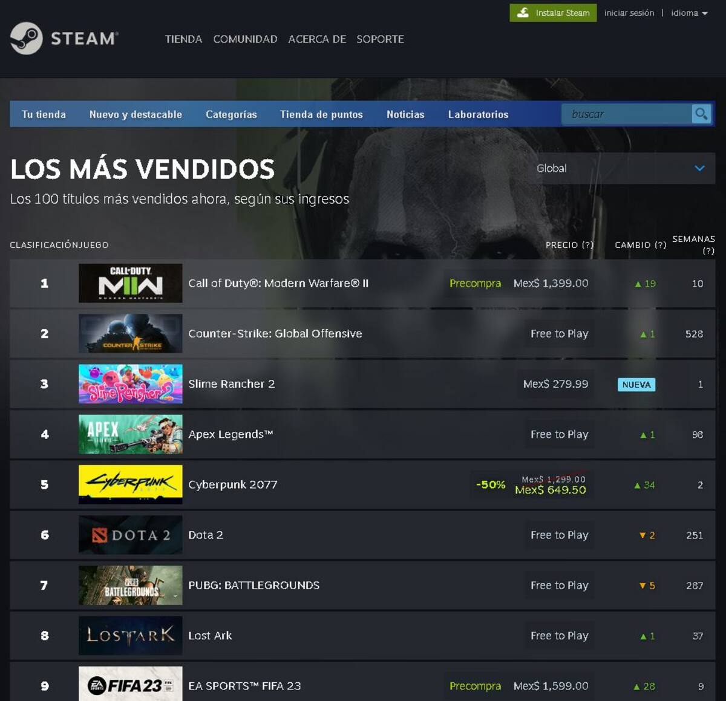Open EA SPORTS FIFA 23 title link

click(x=244, y=686)
